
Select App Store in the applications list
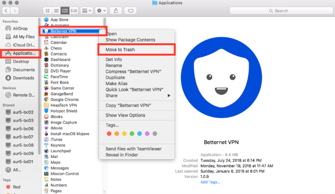pos(56,19)
